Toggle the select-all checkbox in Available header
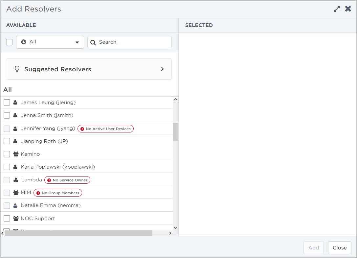This screenshot has width=357, height=258. 9,42
